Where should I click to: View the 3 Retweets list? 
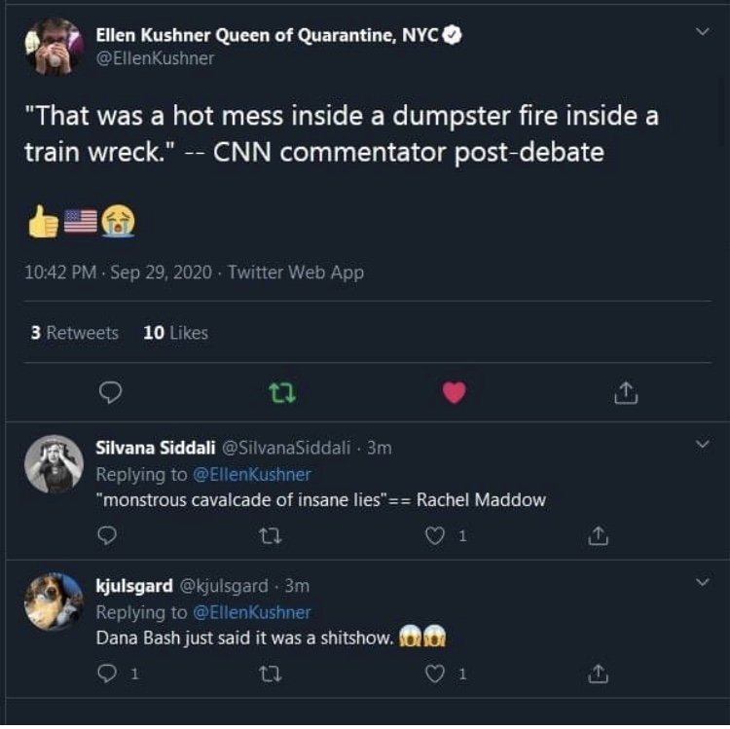tap(75, 333)
